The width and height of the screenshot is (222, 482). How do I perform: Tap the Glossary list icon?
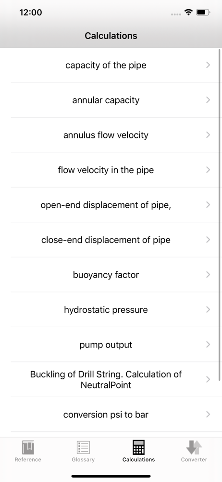[x=83, y=447]
